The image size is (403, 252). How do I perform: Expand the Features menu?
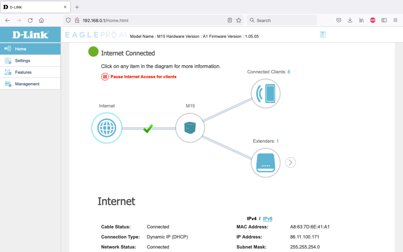30,72
